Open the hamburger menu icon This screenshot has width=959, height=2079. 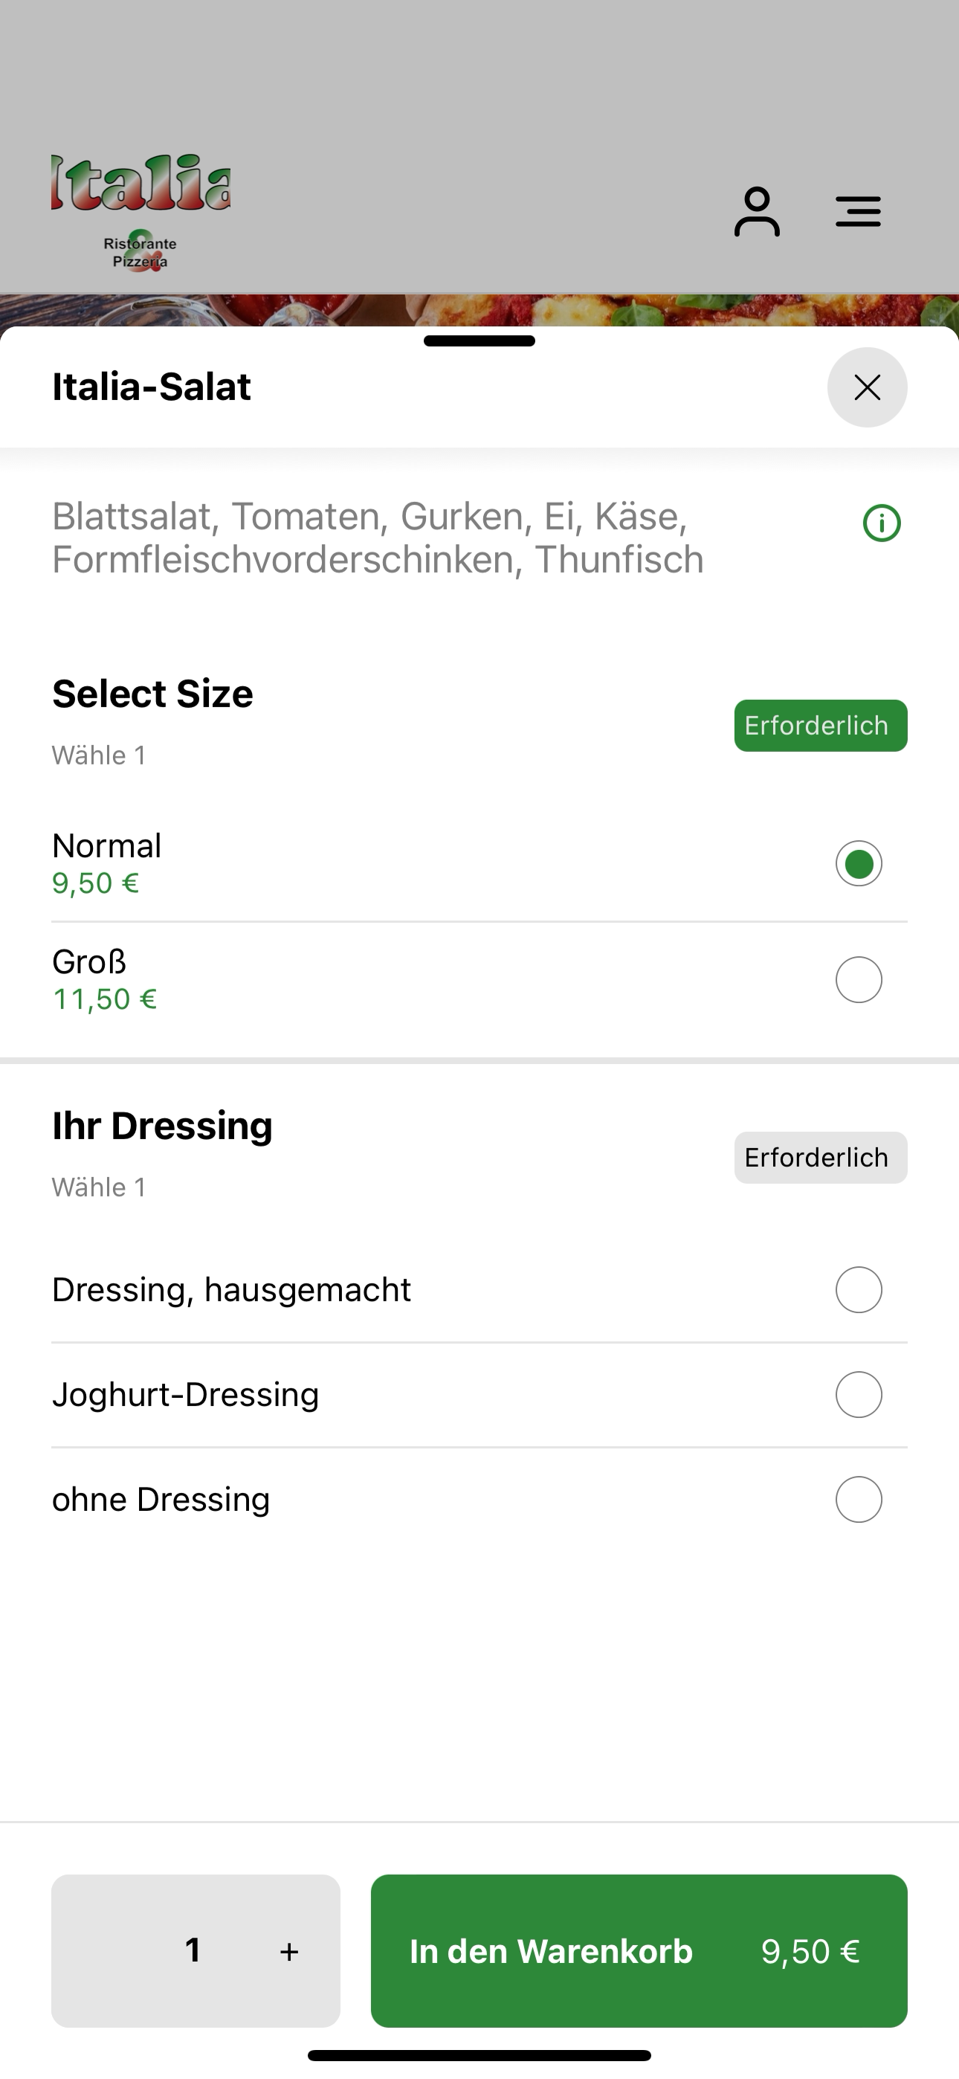857,211
